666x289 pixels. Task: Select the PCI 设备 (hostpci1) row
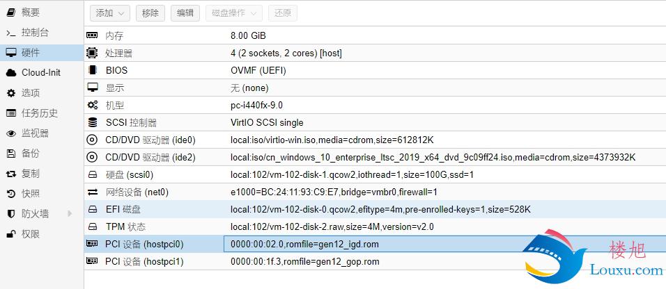[375, 261]
